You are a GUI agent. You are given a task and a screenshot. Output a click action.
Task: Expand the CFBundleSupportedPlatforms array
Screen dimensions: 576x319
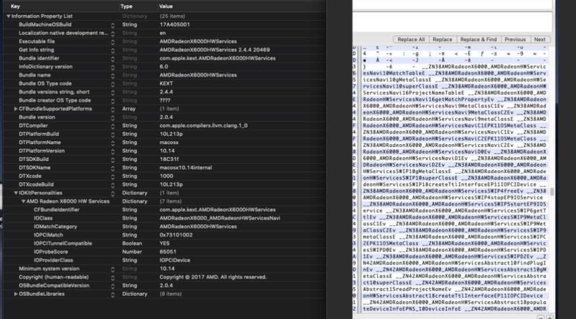pos(16,109)
